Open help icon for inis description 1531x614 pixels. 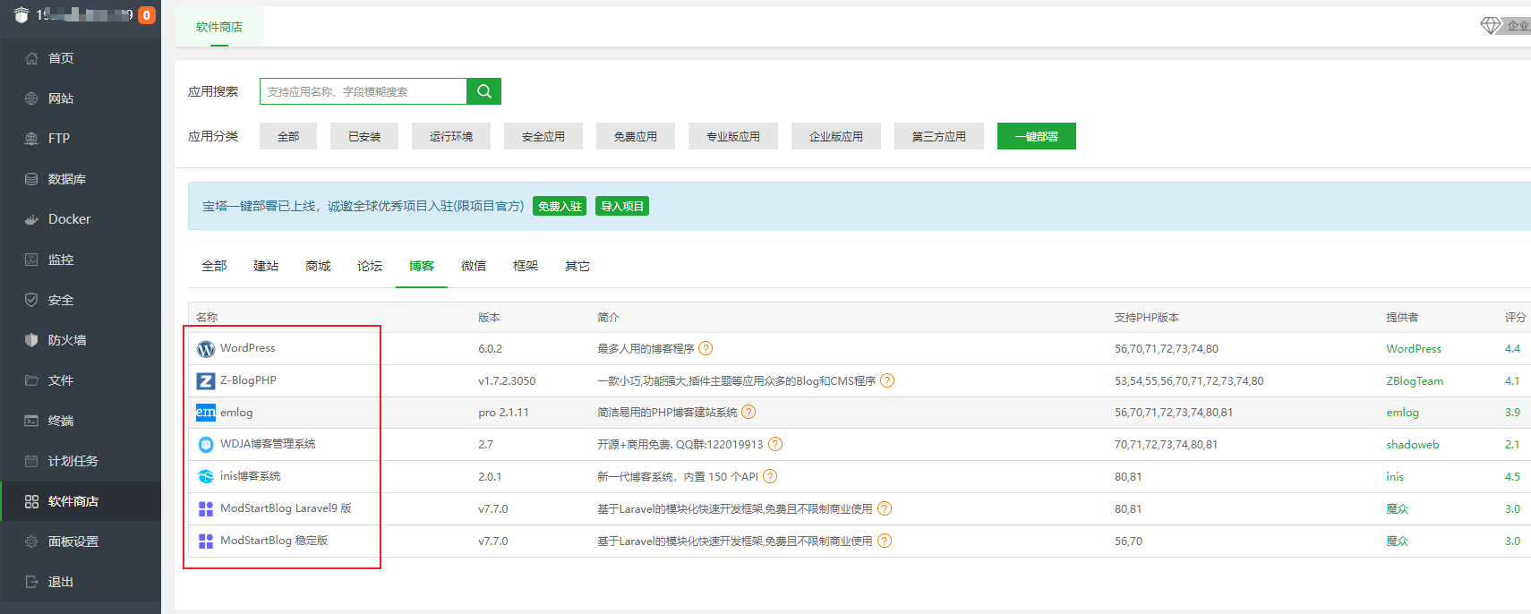[770, 476]
